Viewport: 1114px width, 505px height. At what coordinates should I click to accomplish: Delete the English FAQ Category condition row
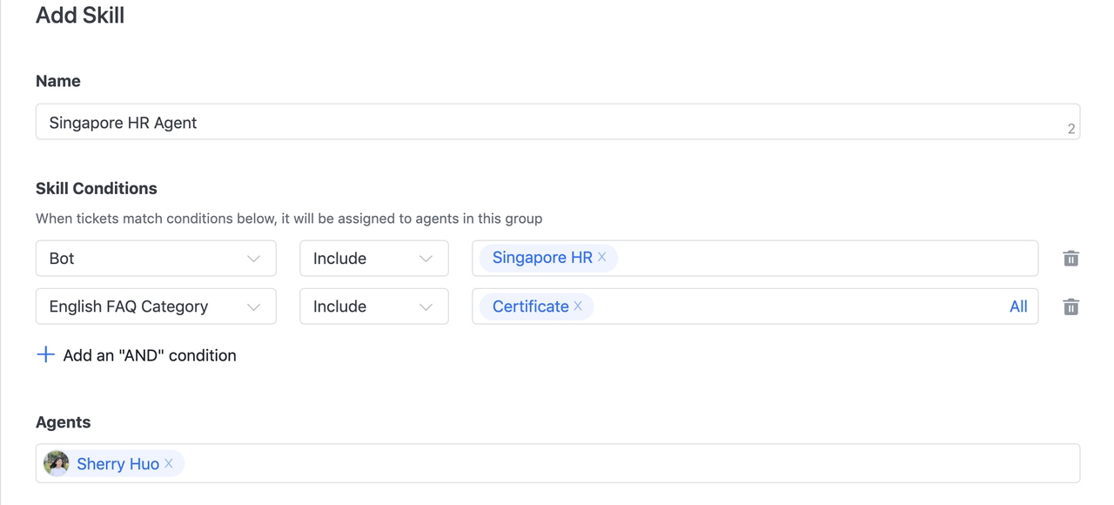(1070, 306)
